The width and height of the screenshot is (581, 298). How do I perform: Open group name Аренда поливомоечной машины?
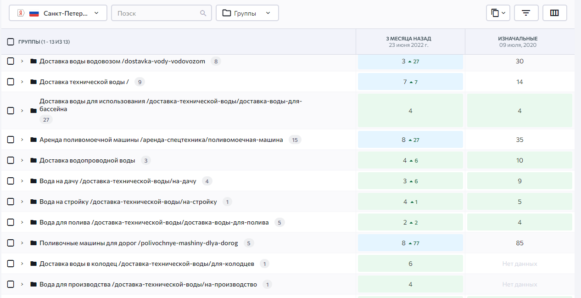[161, 140]
